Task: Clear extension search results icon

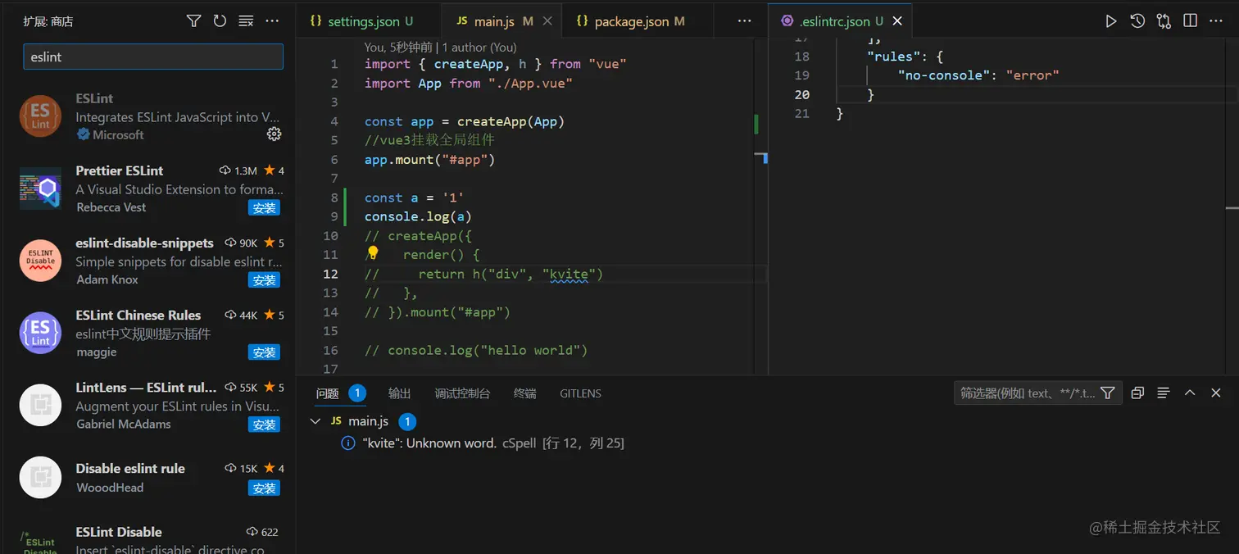Action: [x=246, y=21]
